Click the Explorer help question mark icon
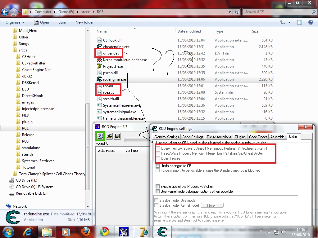Screen dimensions: 318x238 click(311, 22)
